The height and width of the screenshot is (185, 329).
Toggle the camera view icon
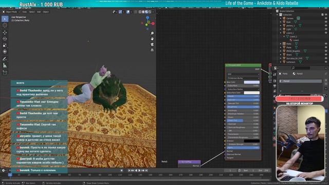(x=152, y=45)
